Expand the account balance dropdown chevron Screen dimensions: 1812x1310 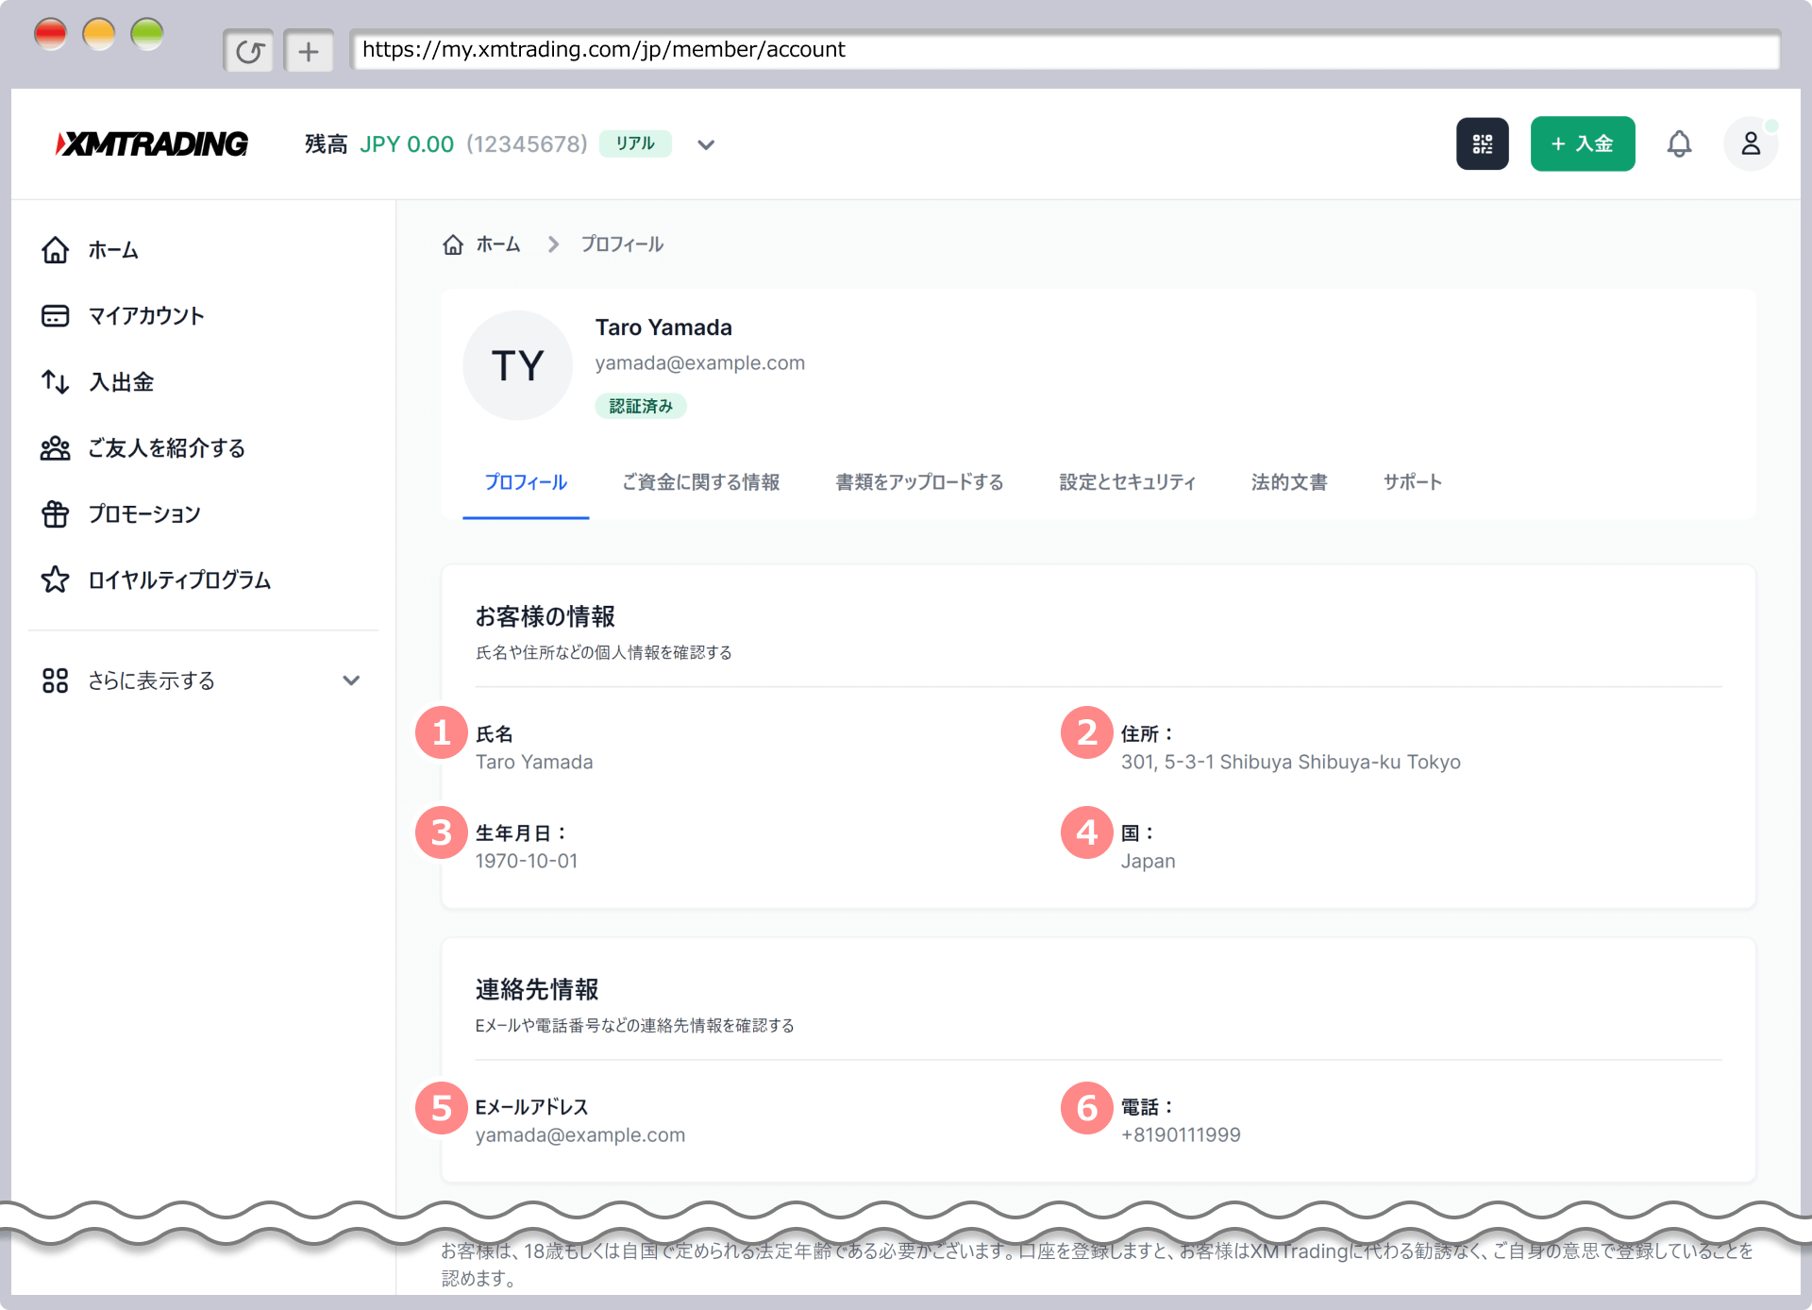pyautogui.click(x=706, y=144)
